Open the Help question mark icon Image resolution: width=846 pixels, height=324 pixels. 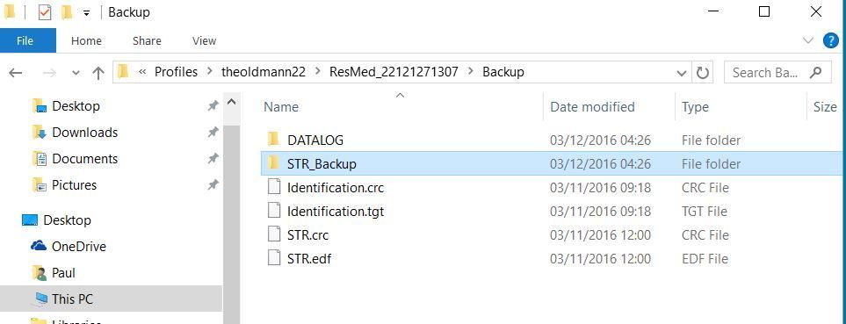pos(830,40)
